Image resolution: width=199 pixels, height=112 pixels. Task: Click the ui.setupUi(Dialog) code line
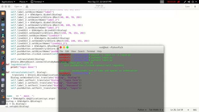(17, 106)
